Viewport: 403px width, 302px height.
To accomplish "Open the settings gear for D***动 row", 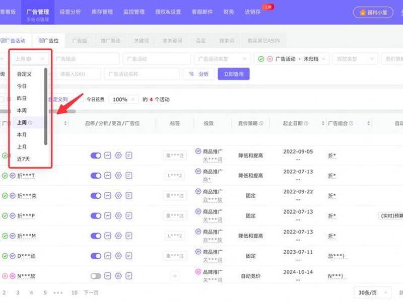I will pyautogui.click(x=118, y=256).
